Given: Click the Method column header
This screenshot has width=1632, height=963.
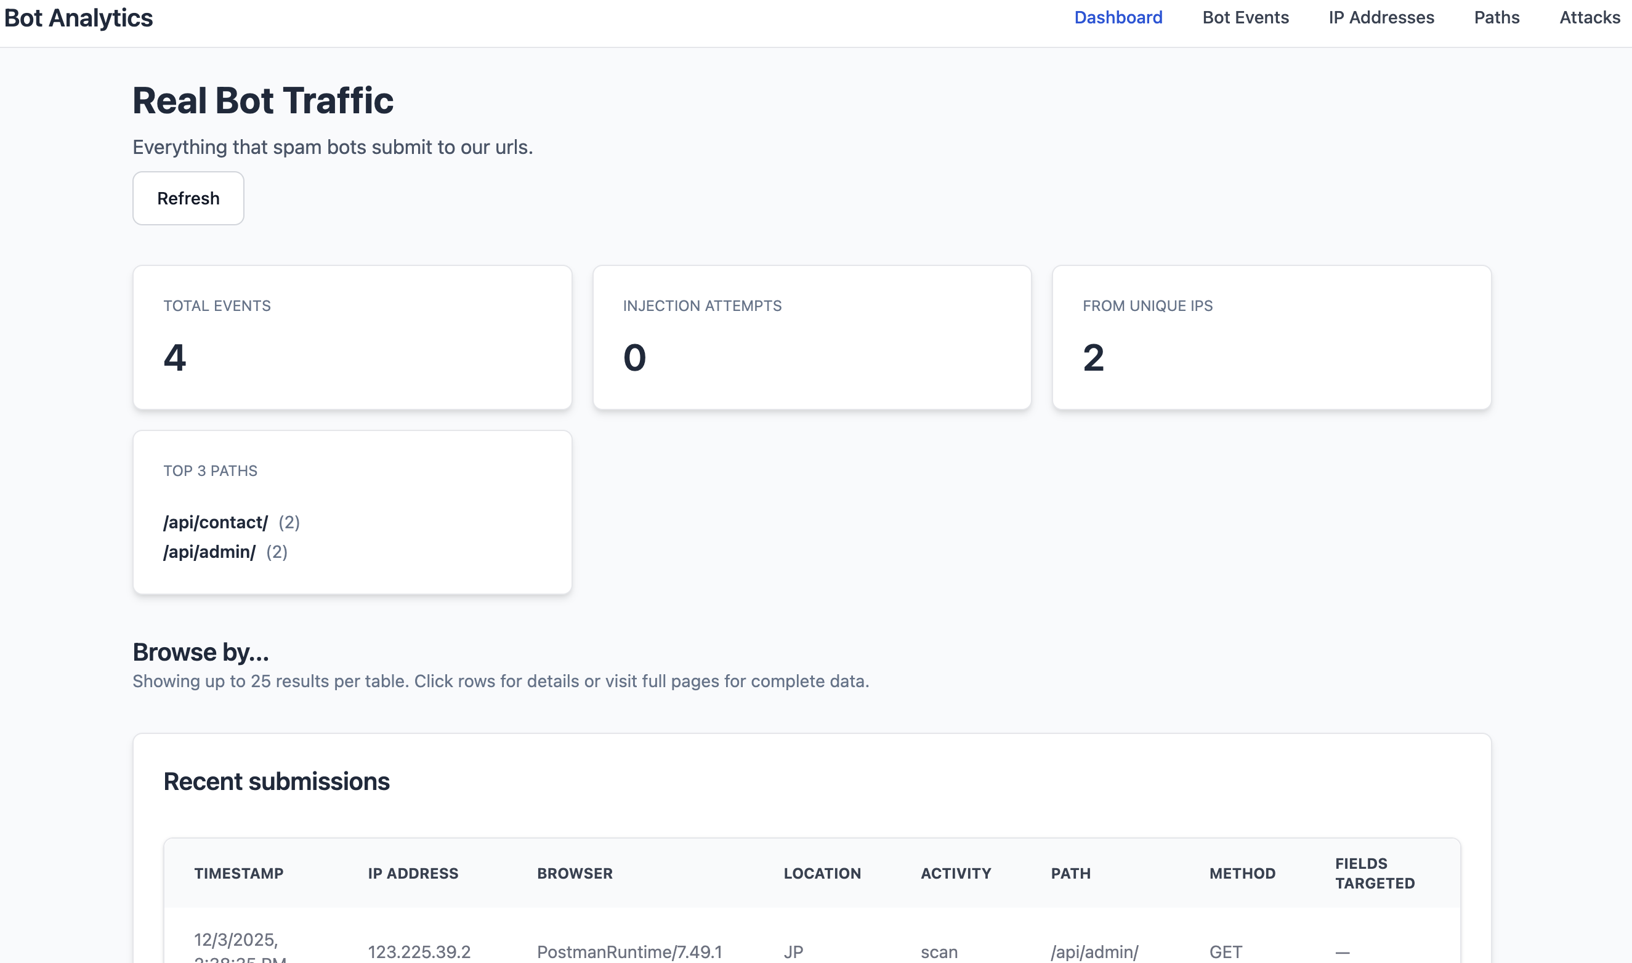Looking at the screenshot, I should pos(1242,874).
